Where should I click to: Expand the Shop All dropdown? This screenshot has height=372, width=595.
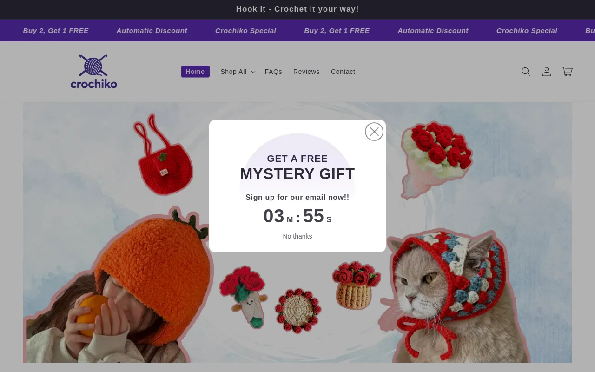tap(238, 72)
